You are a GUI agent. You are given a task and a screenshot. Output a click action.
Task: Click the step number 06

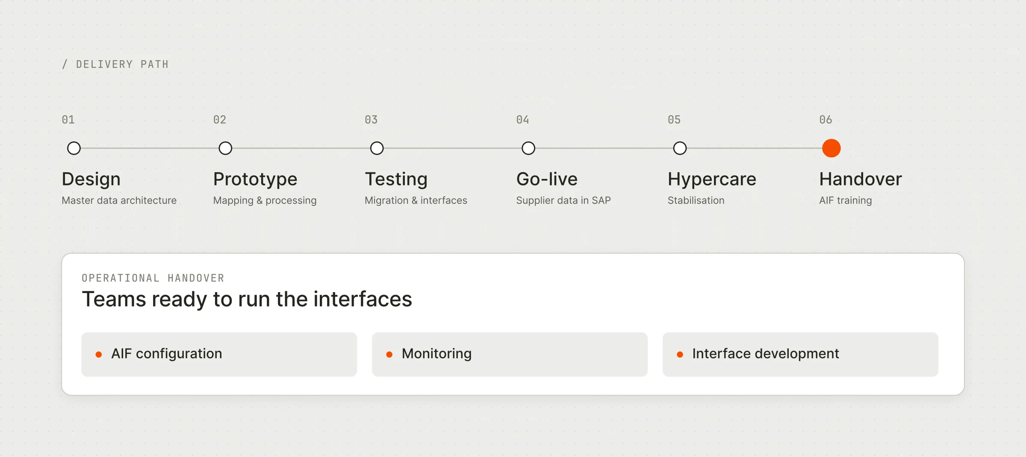pyautogui.click(x=826, y=120)
